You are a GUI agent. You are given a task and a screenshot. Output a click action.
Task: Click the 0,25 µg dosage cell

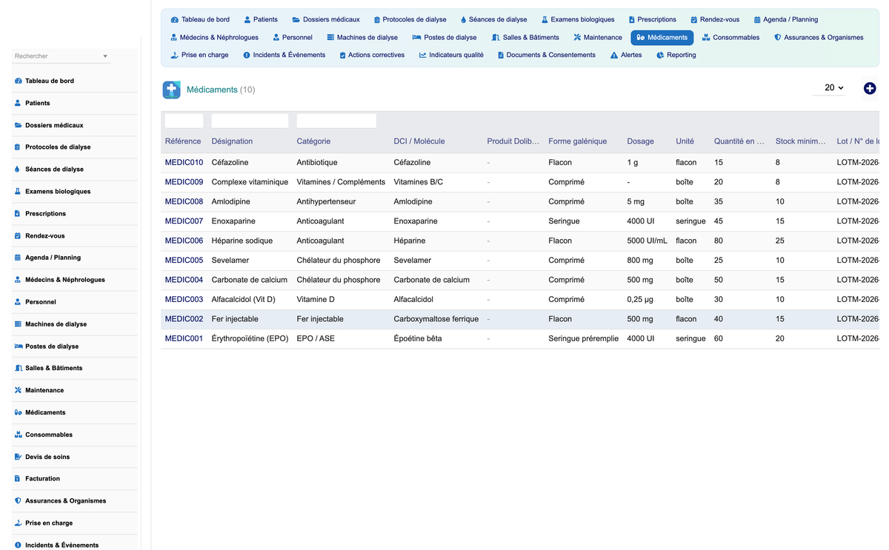point(641,300)
